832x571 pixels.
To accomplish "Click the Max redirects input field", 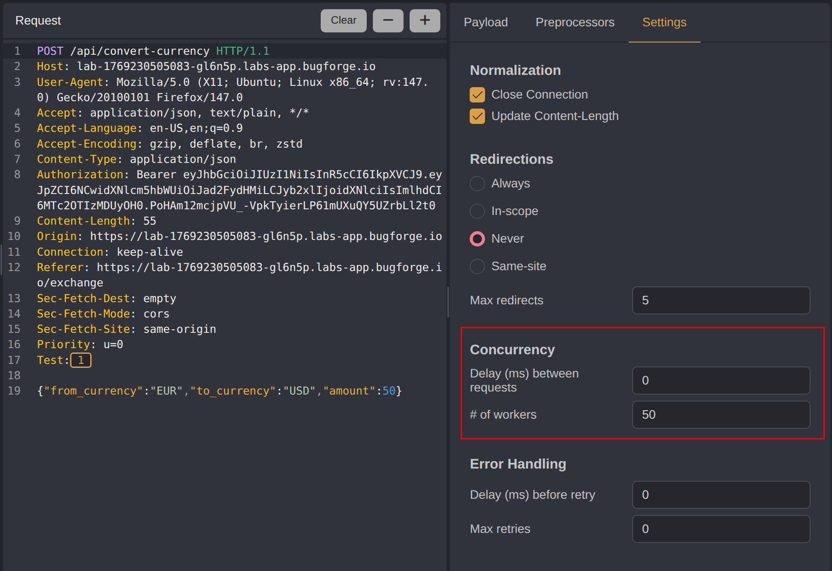I will [x=721, y=300].
